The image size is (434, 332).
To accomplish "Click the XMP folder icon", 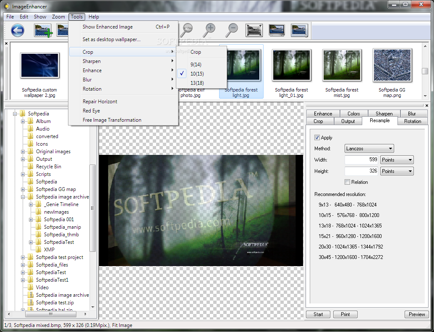I will (x=39, y=250).
